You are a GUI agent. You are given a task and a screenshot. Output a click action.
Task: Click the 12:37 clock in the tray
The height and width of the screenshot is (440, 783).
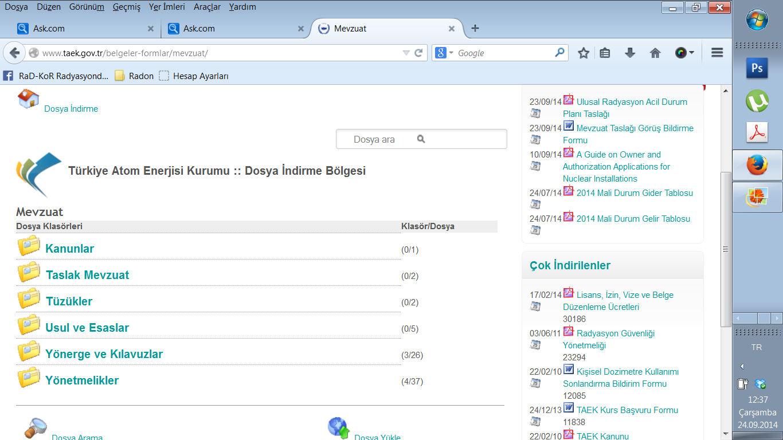[x=757, y=399]
